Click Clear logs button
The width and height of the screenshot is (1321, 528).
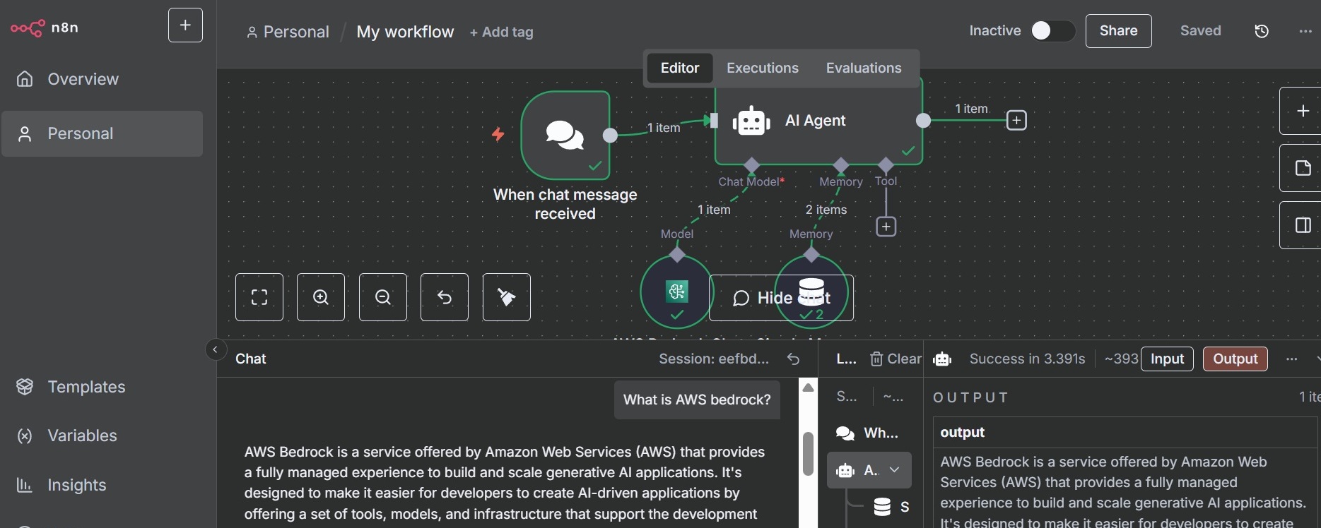pos(896,359)
